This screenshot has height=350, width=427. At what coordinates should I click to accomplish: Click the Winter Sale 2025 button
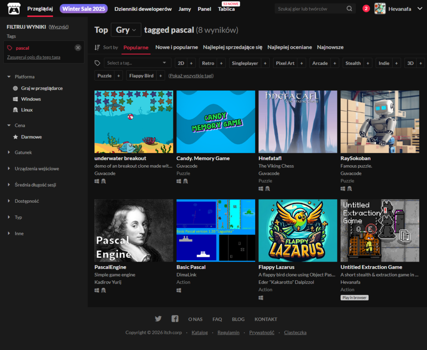83,9
